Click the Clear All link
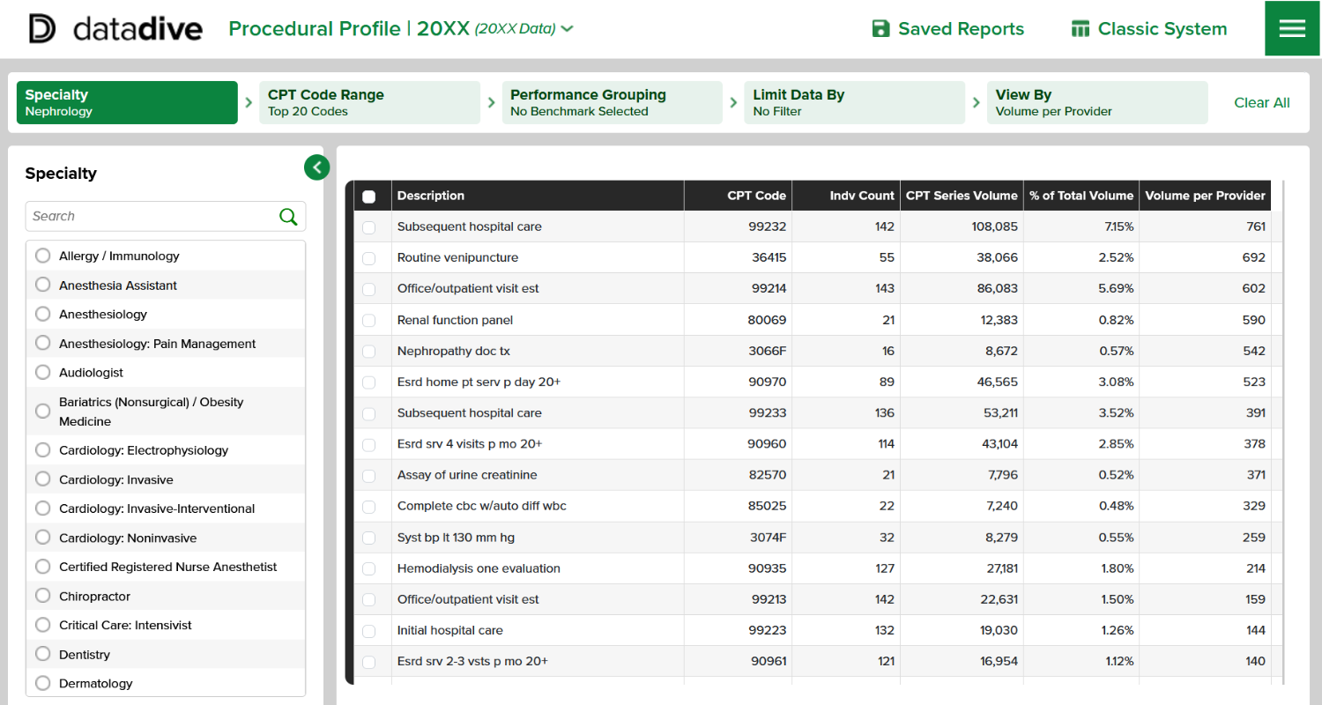This screenshot has width=1322, height=705. point(1261,103)
